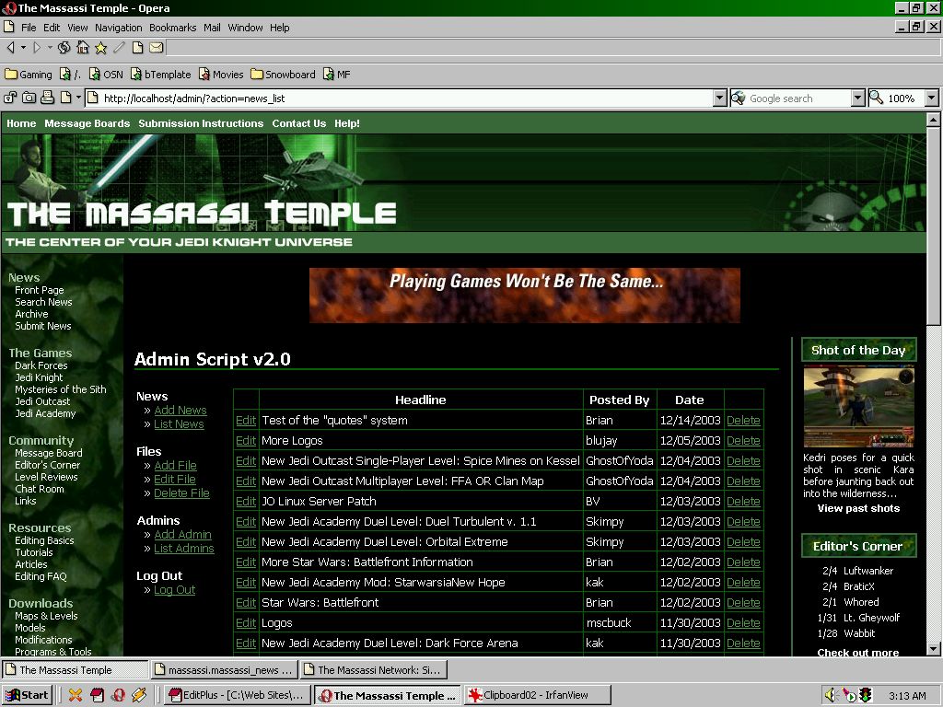Switch to Clipboard02 - IrfanView taskbar button
The height and width of the screenshot is (707, 943).
click(538, 695)
